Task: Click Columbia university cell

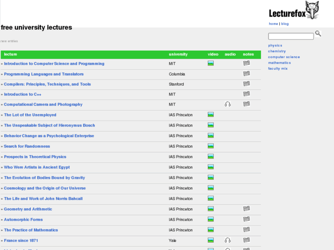Action: pyautogui.click(x=177, y=74)
